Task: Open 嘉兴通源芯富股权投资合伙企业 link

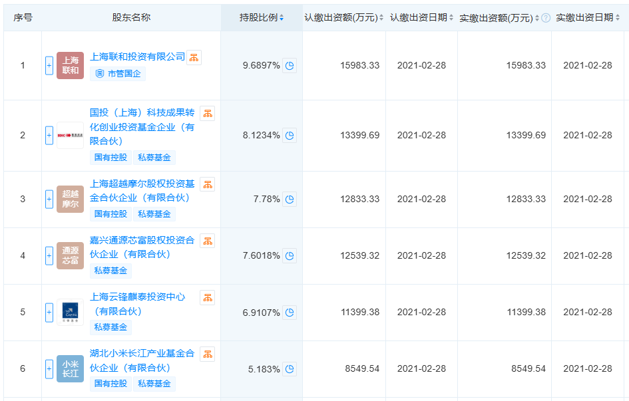Action: 142,247
